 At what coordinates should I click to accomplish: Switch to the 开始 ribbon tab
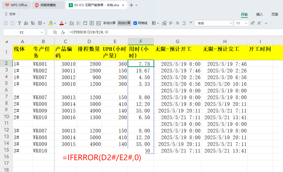click(x=244, y=14)
